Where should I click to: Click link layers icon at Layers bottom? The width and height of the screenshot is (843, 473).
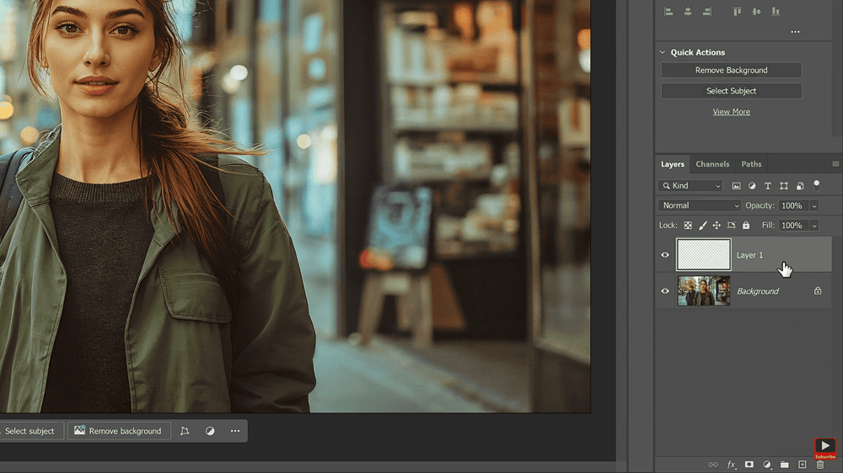coord(713,465)
